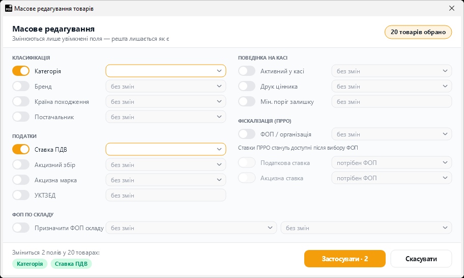This screenshot has width=464, height=278.
Task: Enable the УКТЗЕД toggle
Action: [21, 195]
